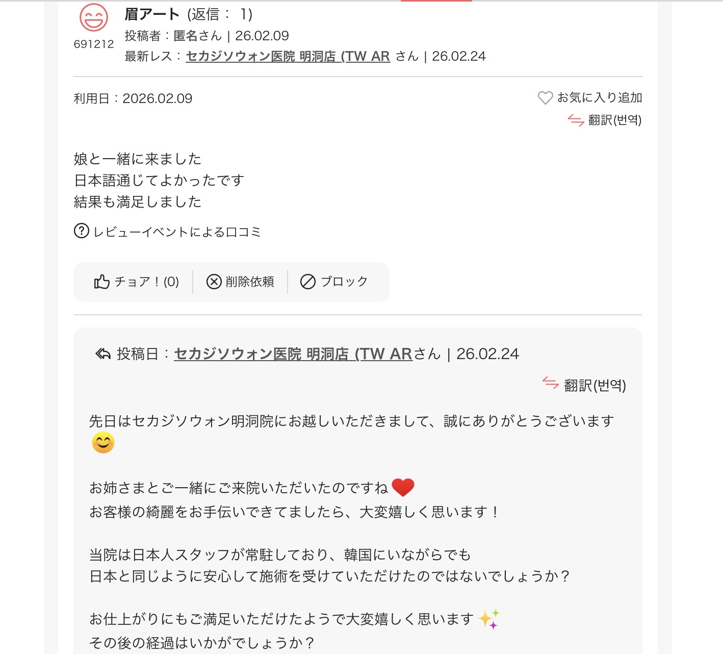Click the question mark help icon

(x=82, y=231)
